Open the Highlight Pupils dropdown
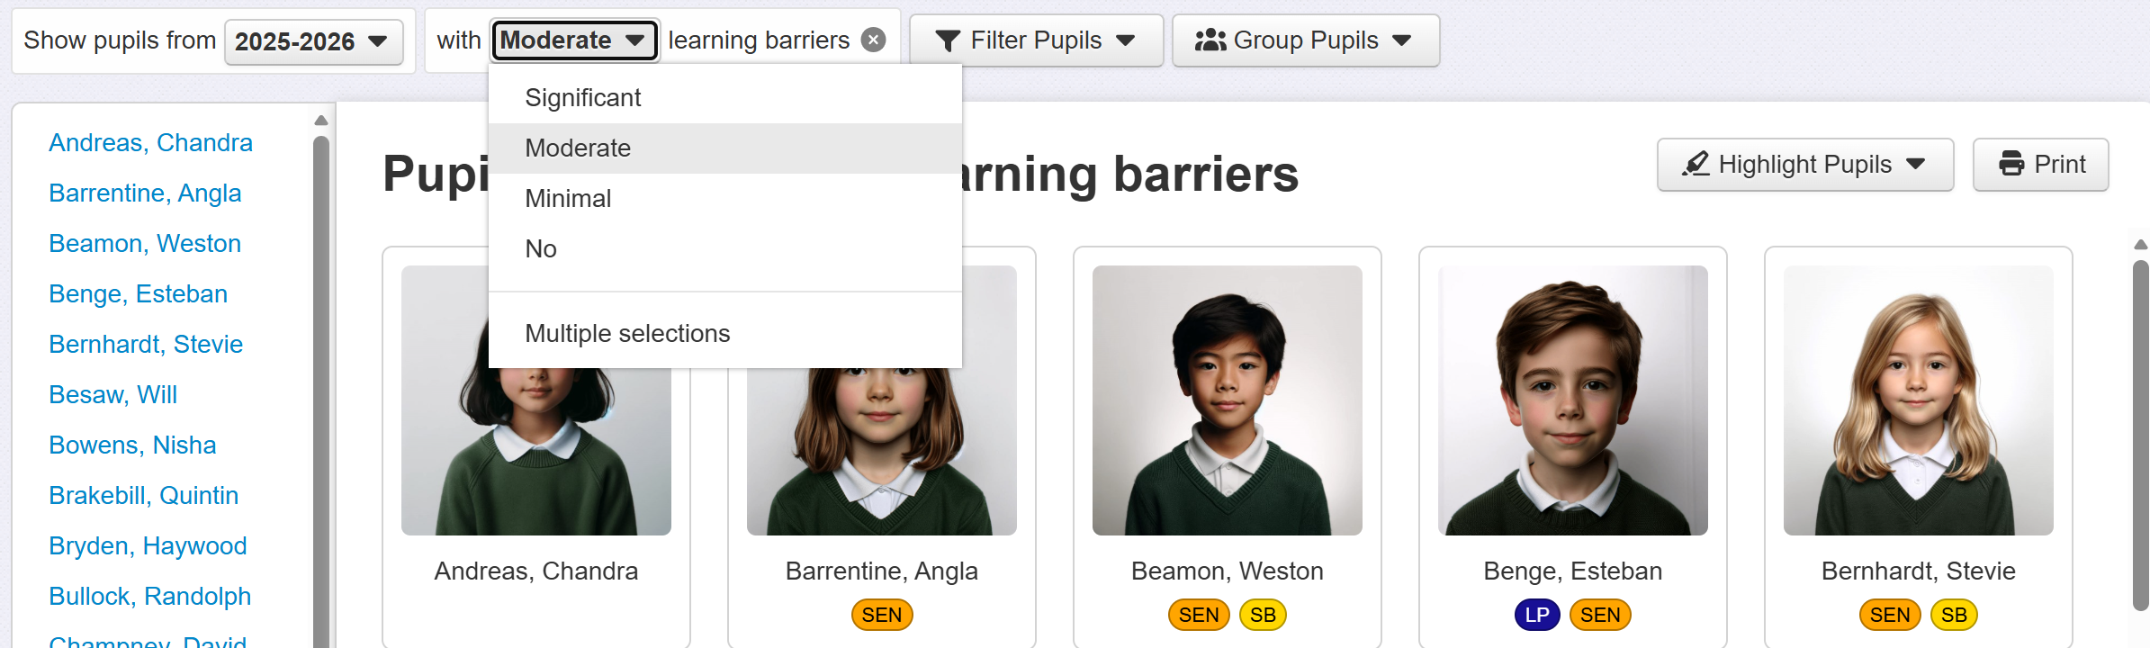Viewport: 2150px width, 648px height. (1805, 165)
